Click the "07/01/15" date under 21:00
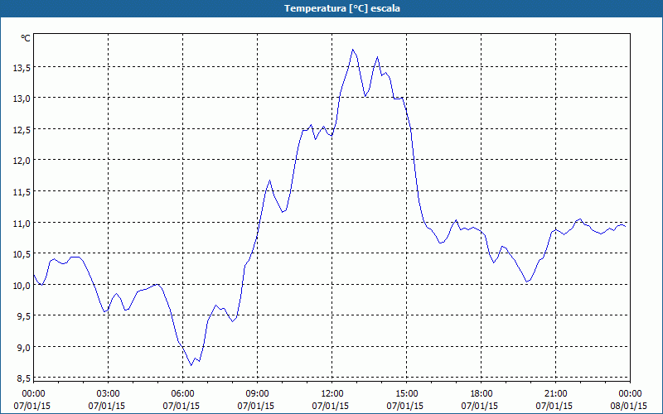This screenshot has width=663, height=414. click(x=554, y=406)
